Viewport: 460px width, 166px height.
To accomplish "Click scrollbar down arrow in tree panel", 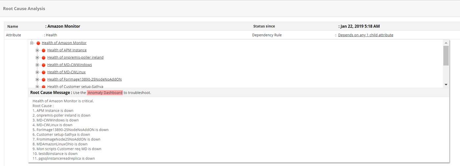I will click(446, 84).
